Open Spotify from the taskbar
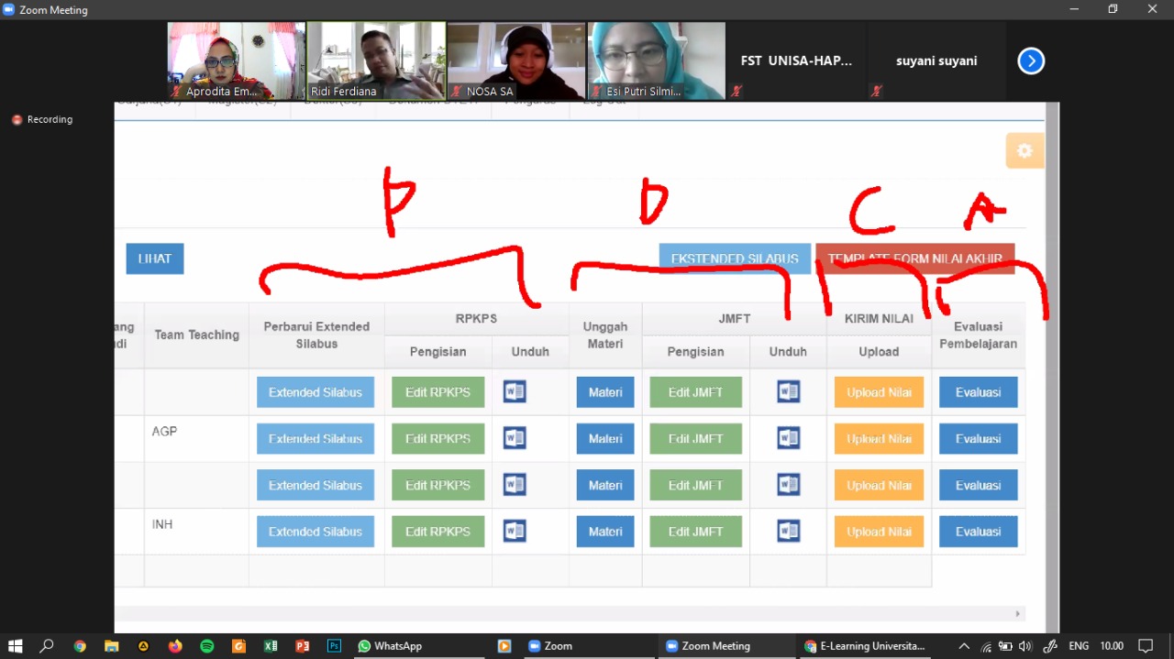This screenshot has height=659, width=1174. tap(207, 646)
